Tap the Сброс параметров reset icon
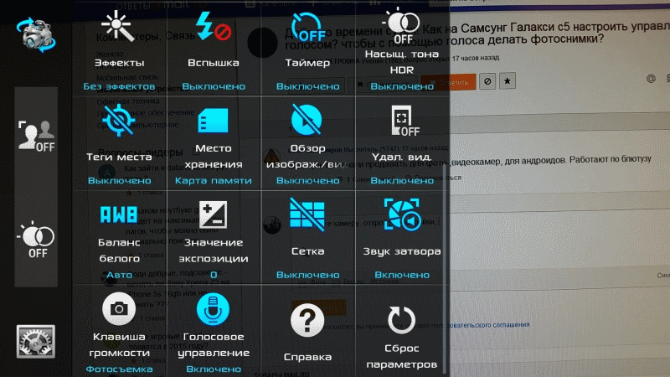Screen dimensions: 670x377 [x=402, y=320]
